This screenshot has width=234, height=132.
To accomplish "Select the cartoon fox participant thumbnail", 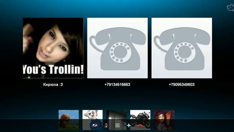I will point(93,120).
